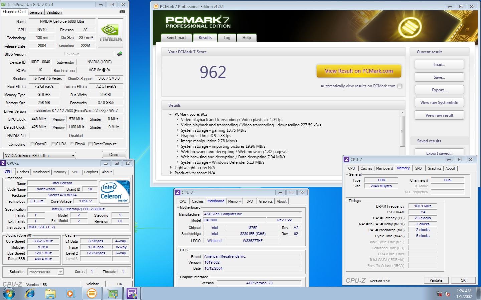This screenshot has width=481, height=300.
Task: Expand Windows Defender 5.13 MB/s entry
Action: tap(177, 162)
